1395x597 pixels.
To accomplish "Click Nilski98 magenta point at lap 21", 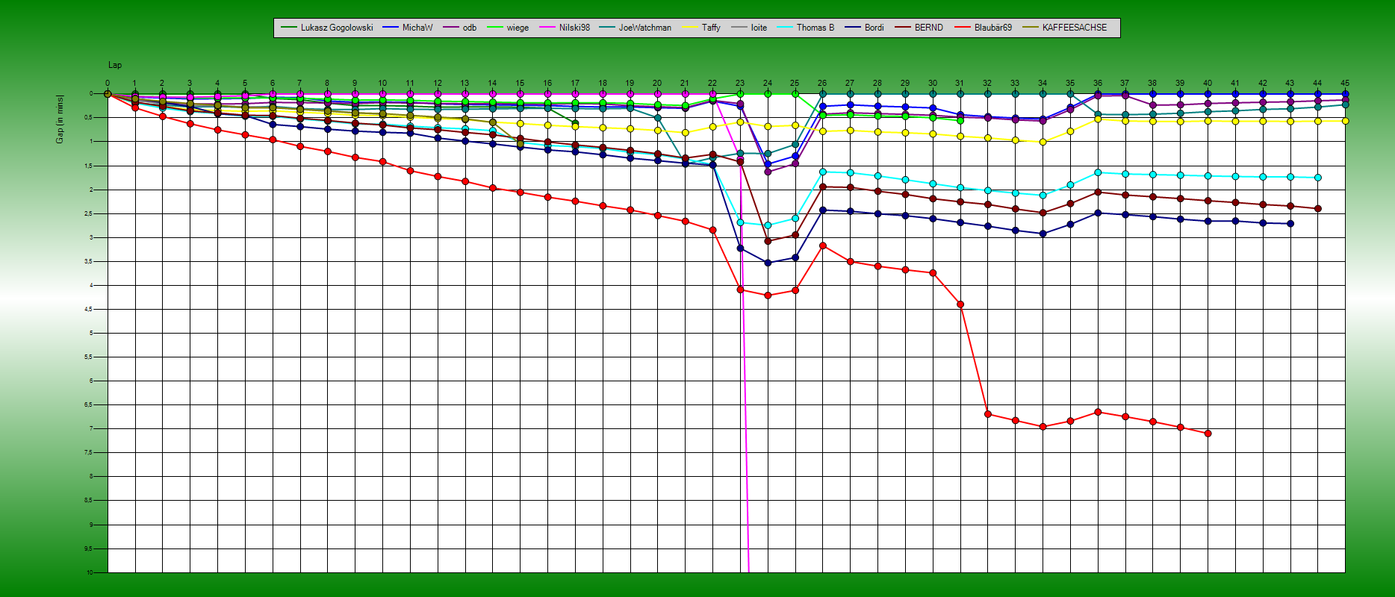I will [686, 94].
